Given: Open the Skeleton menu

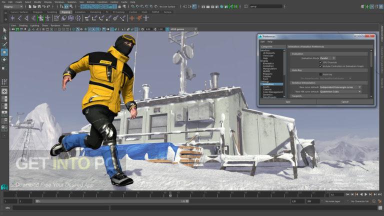Looking at the screenshot, I should tap(71, 2).
